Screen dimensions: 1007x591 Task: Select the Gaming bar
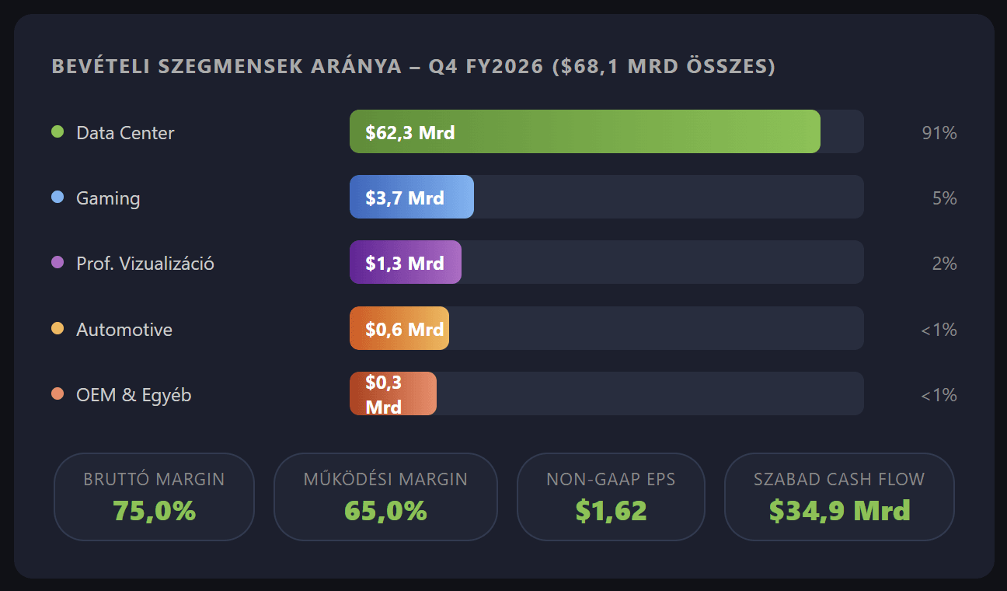coord(412,197)
